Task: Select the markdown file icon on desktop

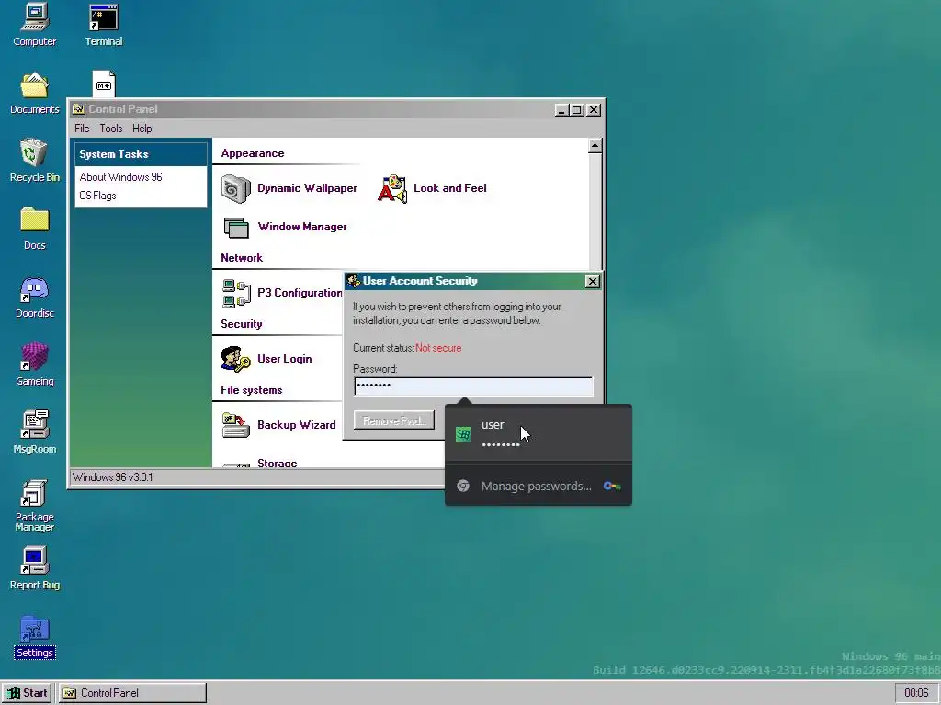Action: tap(104, 84)
